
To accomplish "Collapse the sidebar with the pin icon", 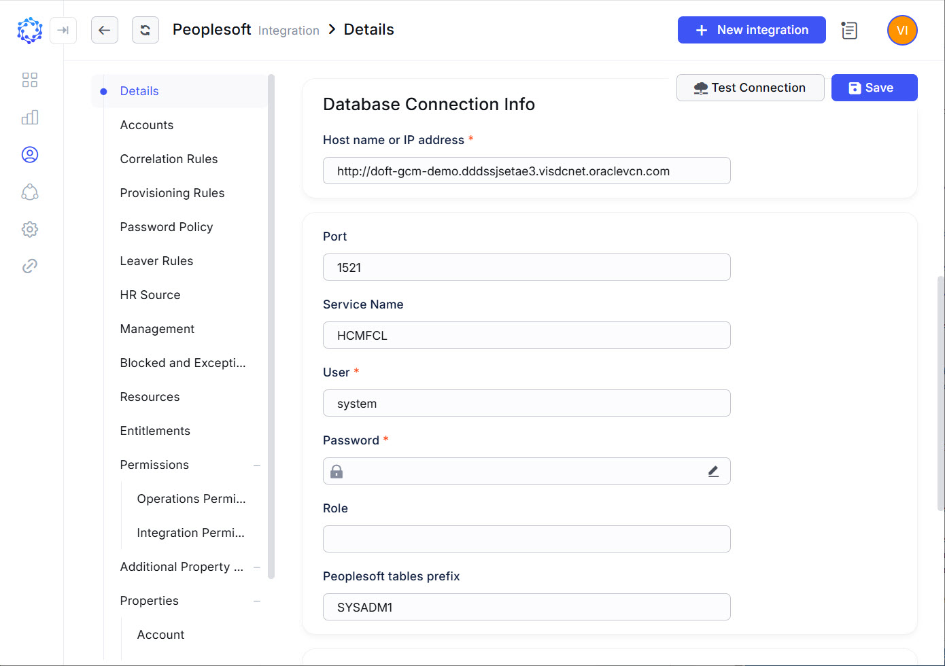I will pos(63,30).
